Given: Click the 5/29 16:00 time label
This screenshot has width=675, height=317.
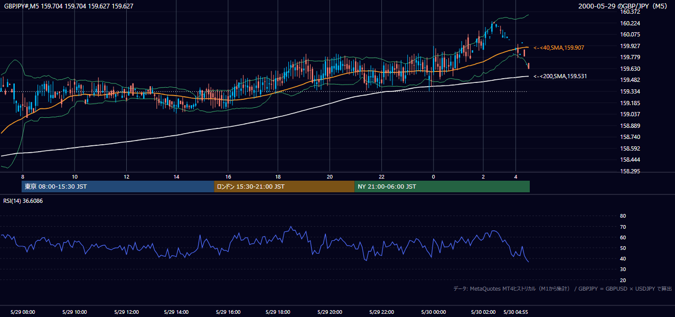Looking at the screenshot, I should click(229, 312).
